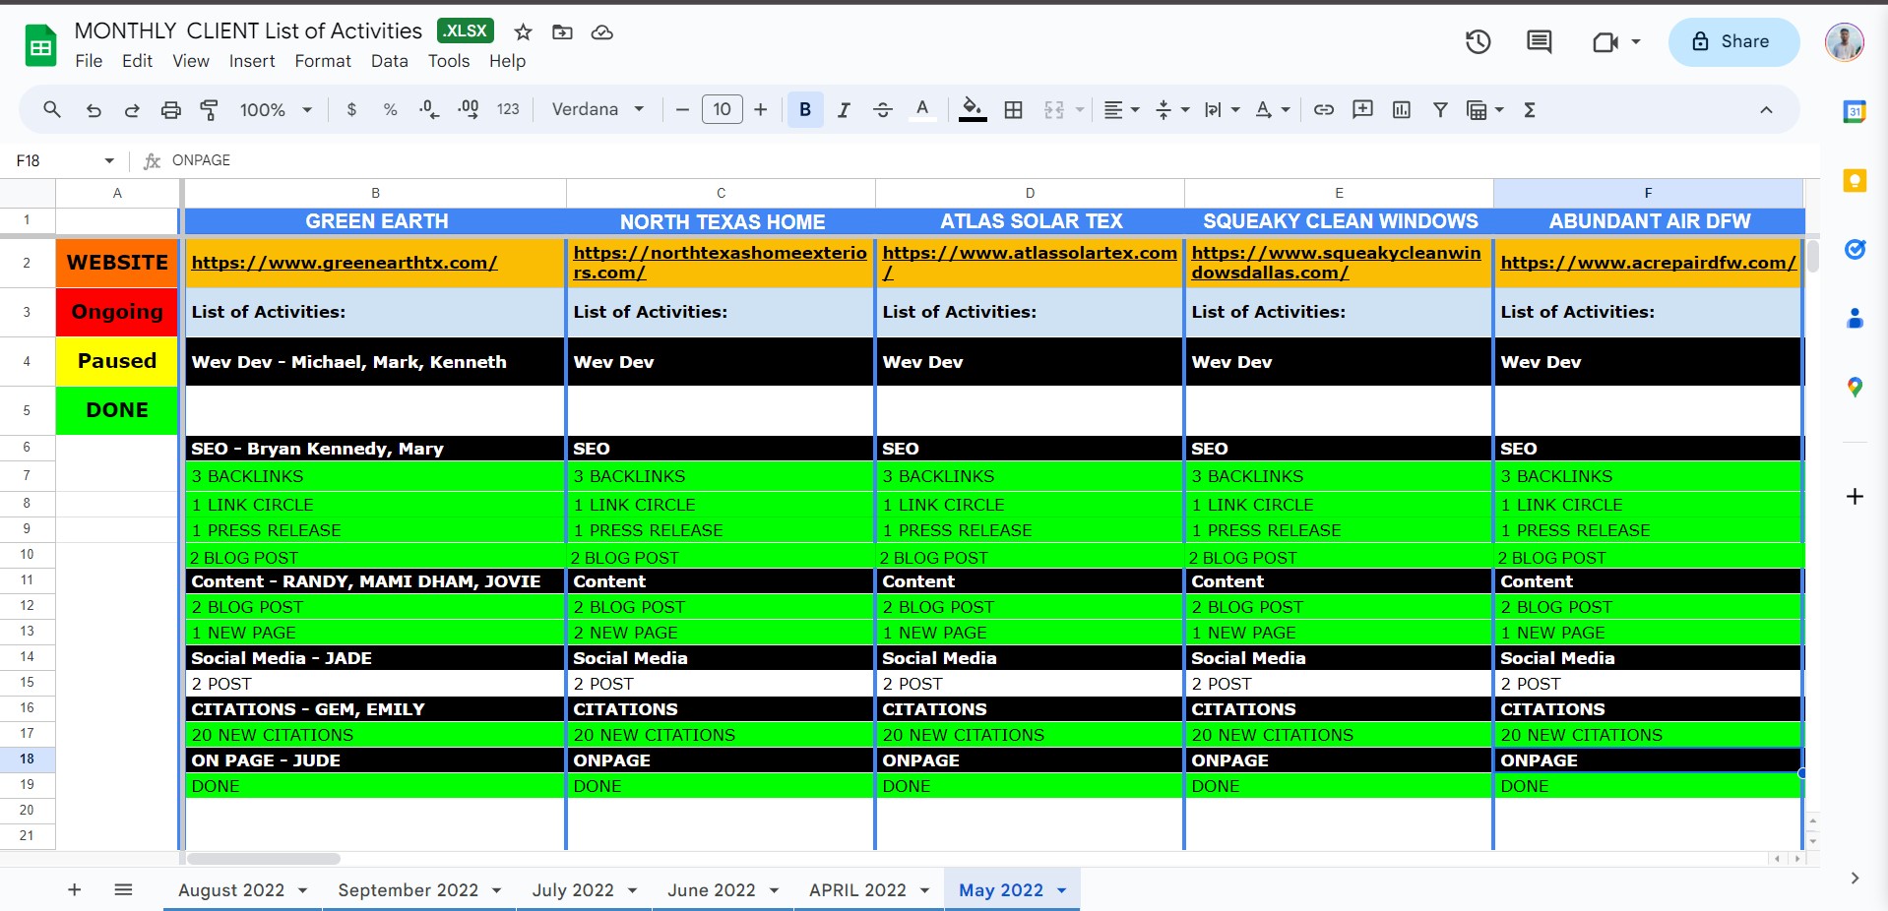The height and width of the screenshot is (911, 1888).
Task: Open horizontal align dropdown
Action: click(x=1121, y=110)
